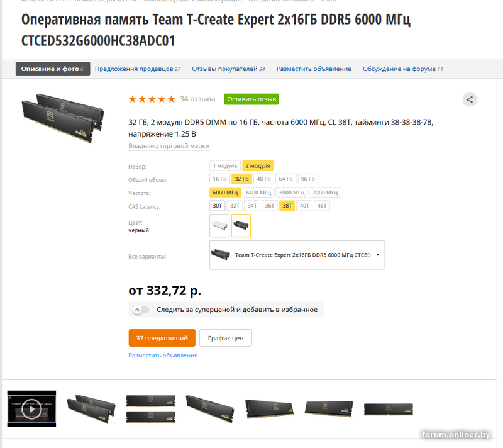The image size is (503, 448).
Task: Choose the 1 модуль kit option
Action: 225,165
